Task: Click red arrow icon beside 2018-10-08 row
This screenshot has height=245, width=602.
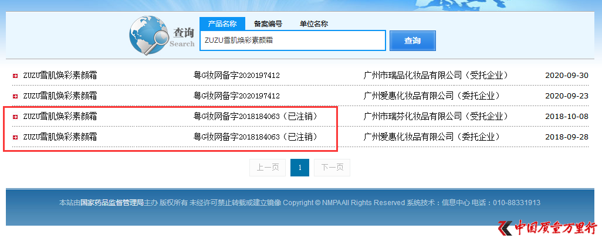Action: [15, 117]
